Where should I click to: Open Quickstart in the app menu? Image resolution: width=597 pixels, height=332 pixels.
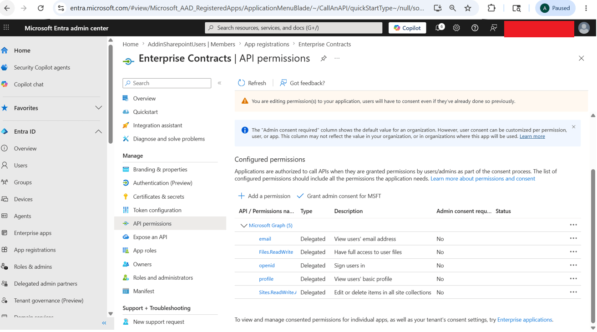click(145, 112)
